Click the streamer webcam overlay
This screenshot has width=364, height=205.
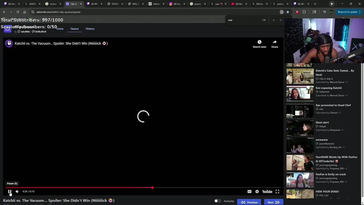pos(324,41)
